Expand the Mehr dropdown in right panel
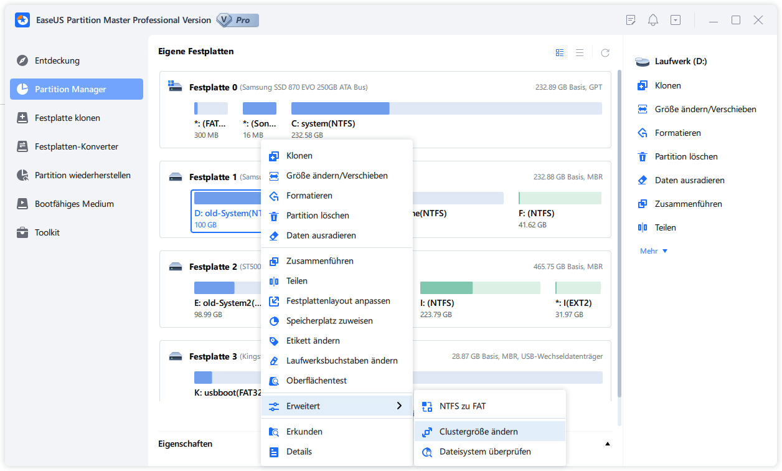Screen dimensions: 782x471 point(654,251)
